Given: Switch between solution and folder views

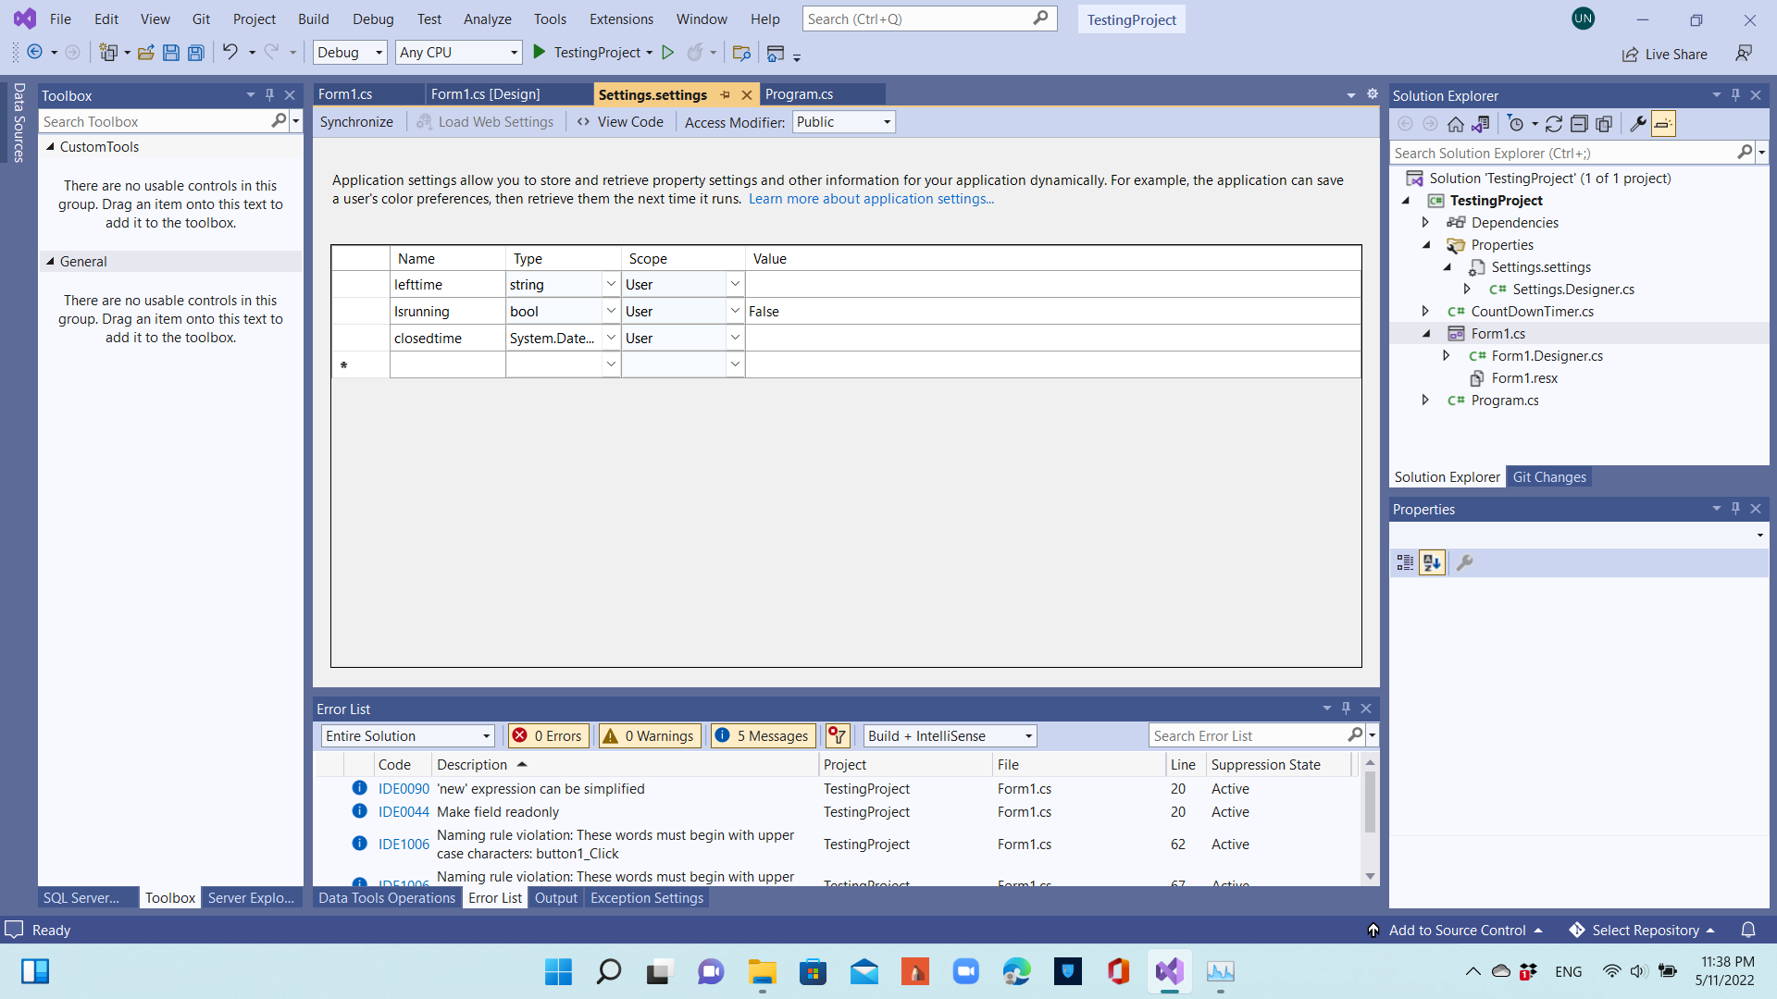Looking at the screenshot, I should [1481, 124].
